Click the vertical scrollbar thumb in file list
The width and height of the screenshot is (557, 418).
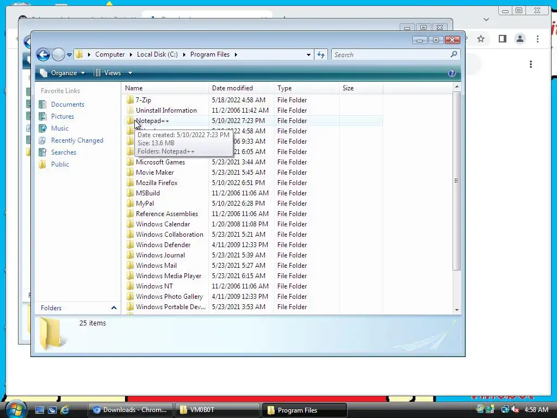pos(457,181)
